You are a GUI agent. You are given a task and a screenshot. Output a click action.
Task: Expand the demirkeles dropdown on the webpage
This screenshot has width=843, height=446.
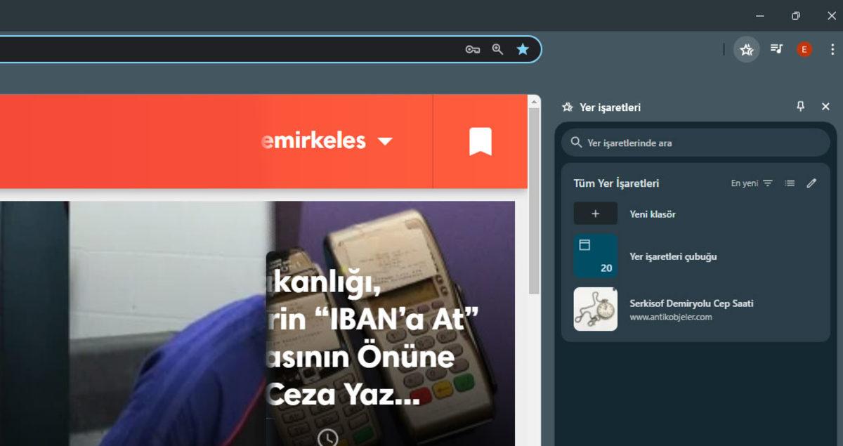click(x=385, y=140)
